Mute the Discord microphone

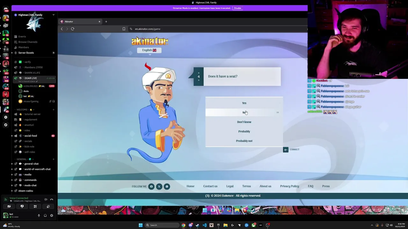tap(39, 216)
